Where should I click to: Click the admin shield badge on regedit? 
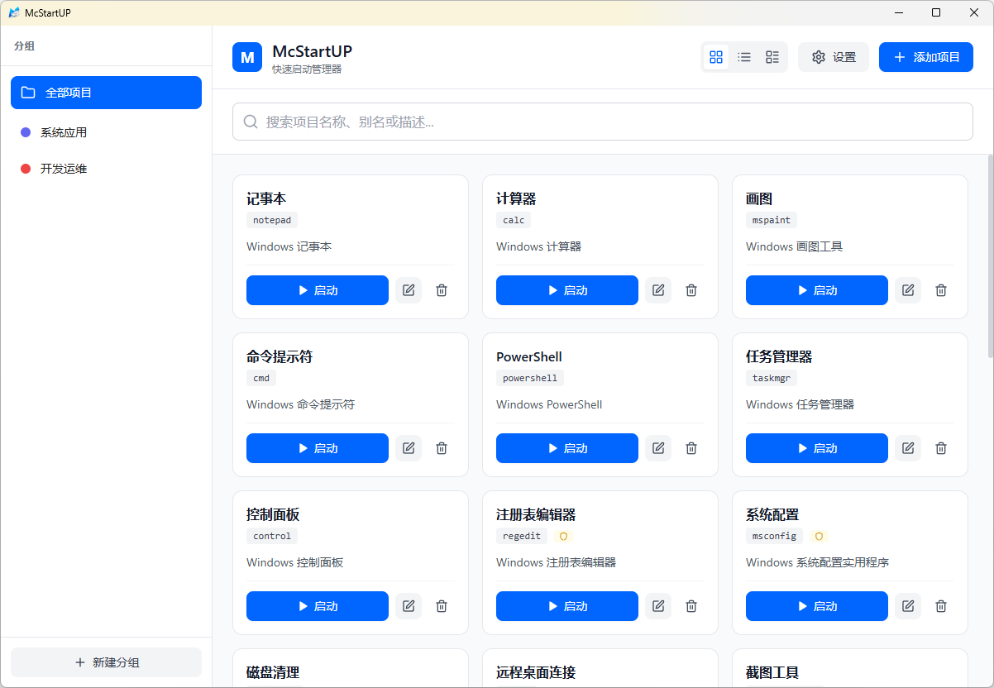[564, 536]
